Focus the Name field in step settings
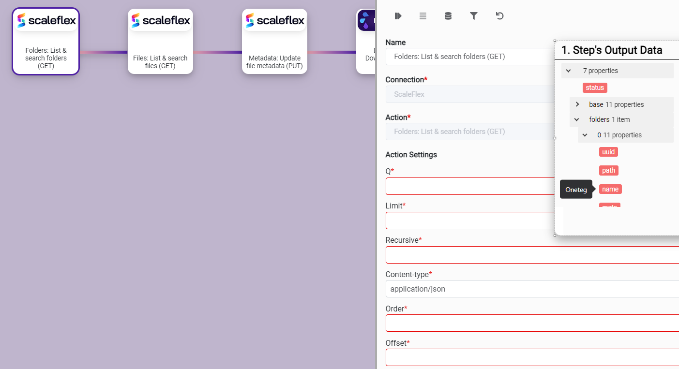This screenshot has width=679, height=369. (x=469, y=57)
